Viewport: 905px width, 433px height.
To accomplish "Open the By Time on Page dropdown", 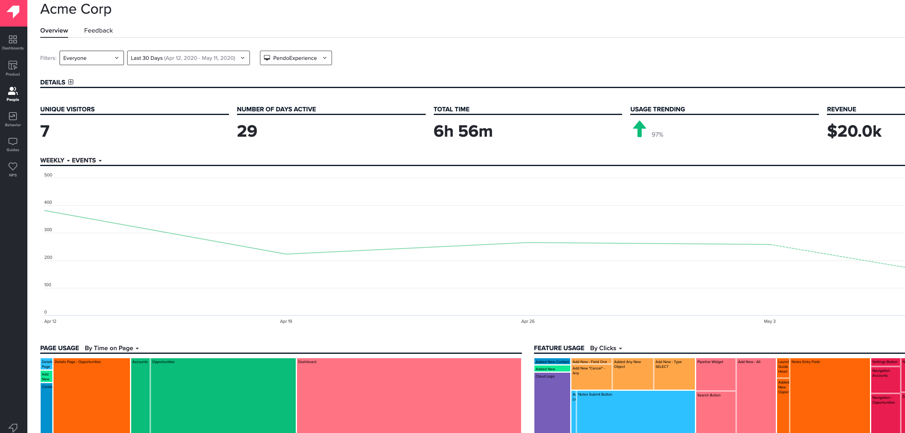I will click(x=112, y=348).
